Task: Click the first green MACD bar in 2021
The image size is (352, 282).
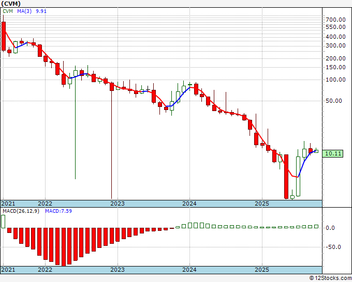Action: pos(3,222)
